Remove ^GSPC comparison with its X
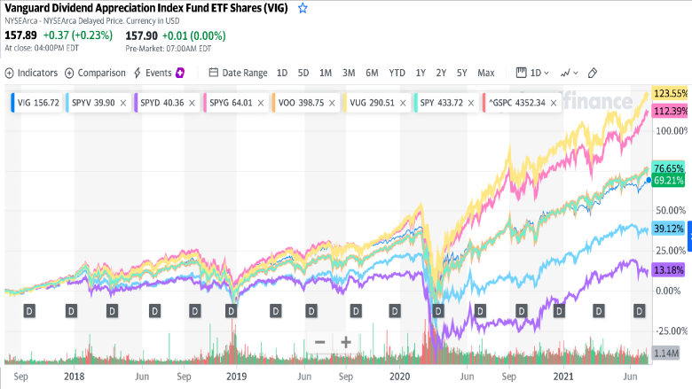Viewport: 692px width, 389px height. point(554,103)
